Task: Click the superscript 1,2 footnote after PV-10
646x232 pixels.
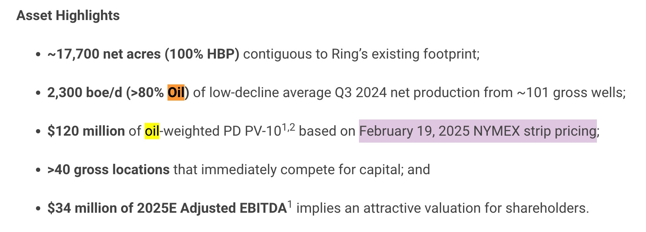Action: tap(288, 127)
